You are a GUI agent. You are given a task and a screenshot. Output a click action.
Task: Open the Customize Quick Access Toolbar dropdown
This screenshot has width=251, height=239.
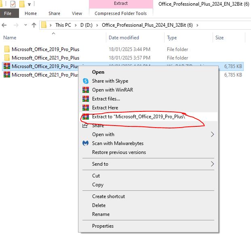click(x=29, y=4)
